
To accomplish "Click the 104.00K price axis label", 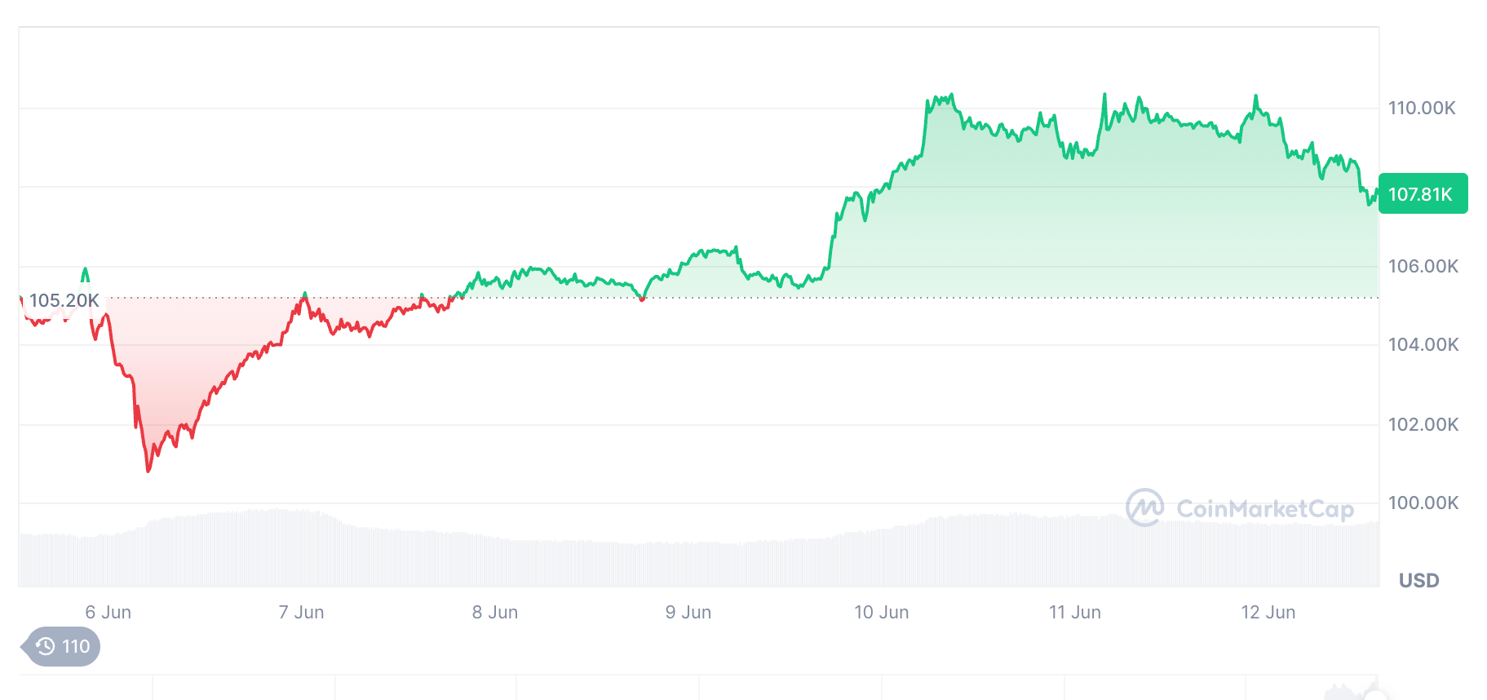I will click(1423, 344).
